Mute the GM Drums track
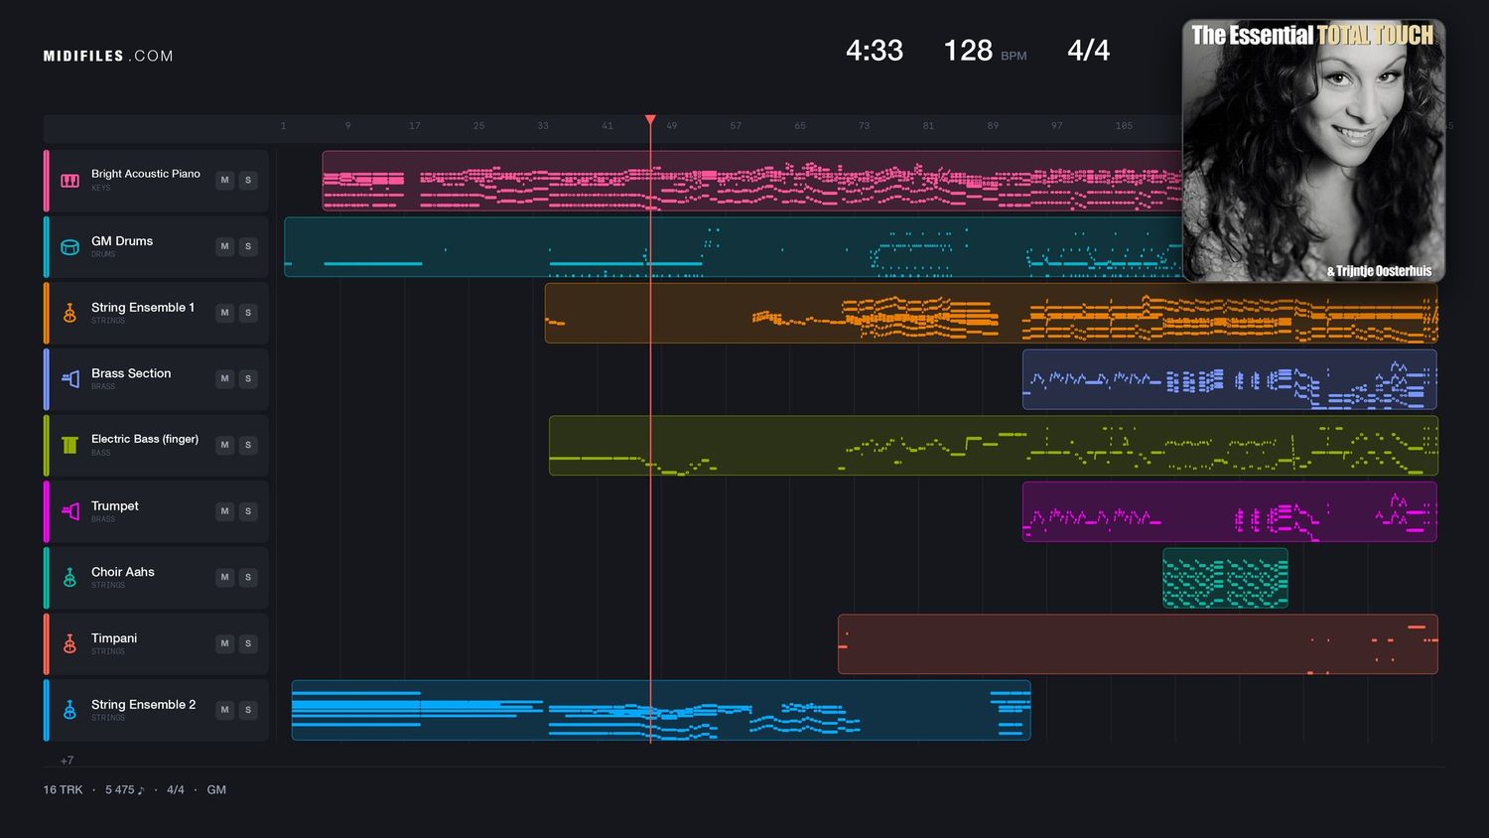1489x838 pixels. (225, 246)
